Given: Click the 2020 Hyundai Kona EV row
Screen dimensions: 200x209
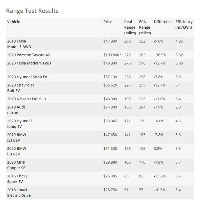Looking at the screenshot, I should pos(100,77).
